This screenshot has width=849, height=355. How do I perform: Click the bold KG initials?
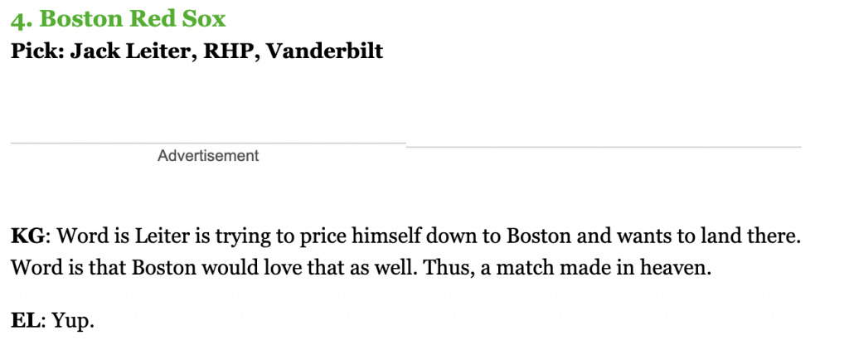[27, 237]
